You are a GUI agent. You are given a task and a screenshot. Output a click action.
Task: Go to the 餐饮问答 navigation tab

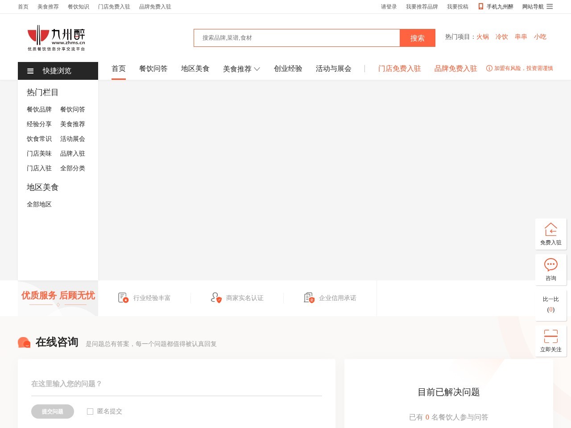click(153, 69)
